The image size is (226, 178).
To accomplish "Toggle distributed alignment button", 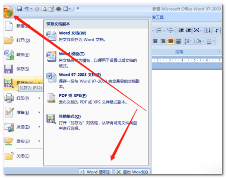I will point(178,41).
